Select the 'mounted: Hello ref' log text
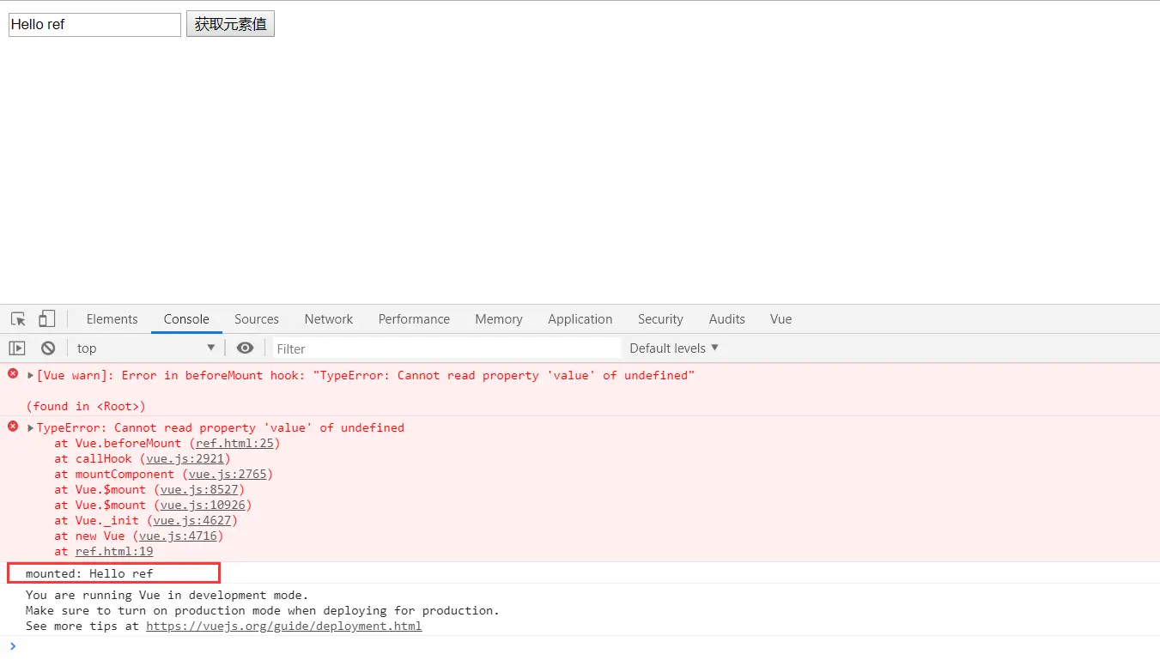This screenshot has width=1160, height=666. [89, 573]
